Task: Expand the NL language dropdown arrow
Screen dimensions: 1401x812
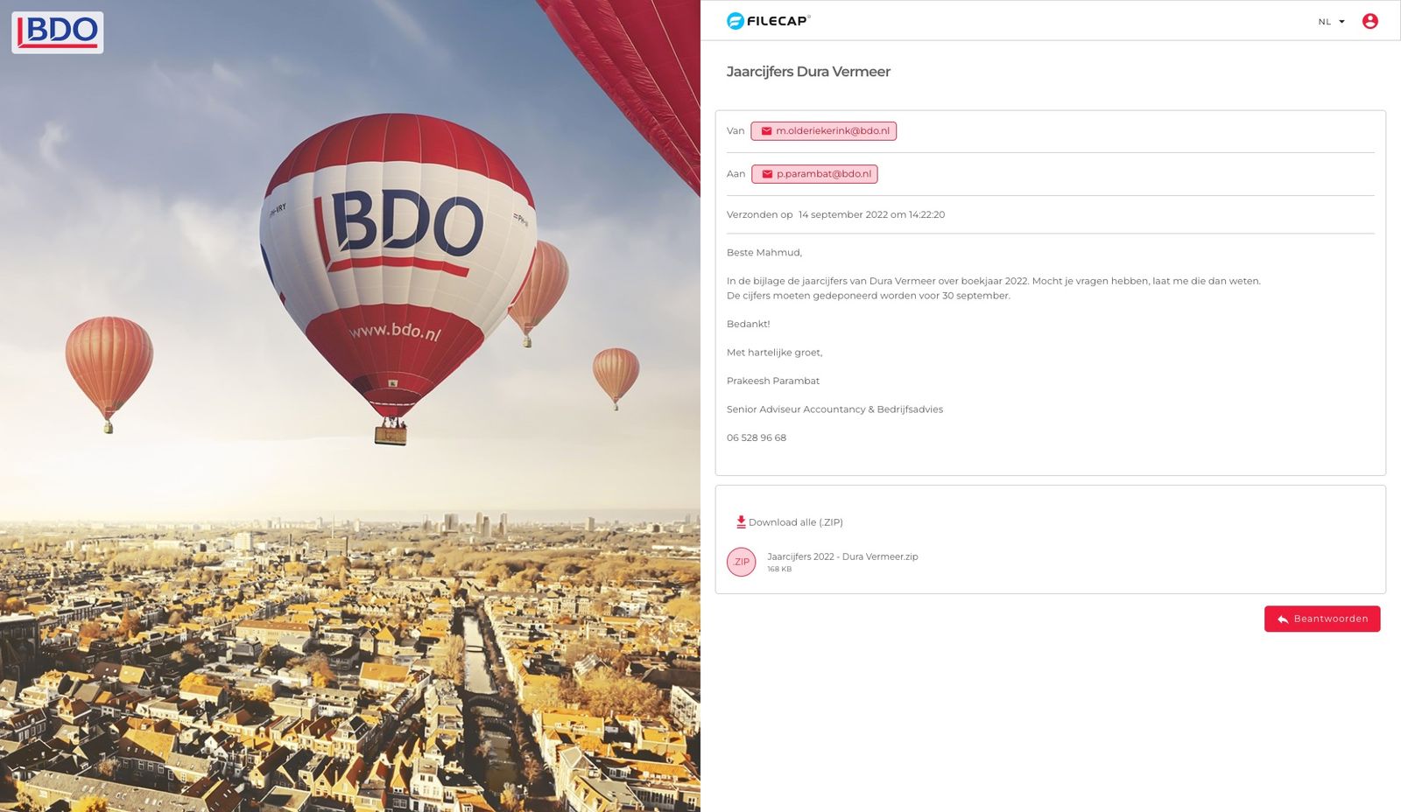Action: [1341, 22]
